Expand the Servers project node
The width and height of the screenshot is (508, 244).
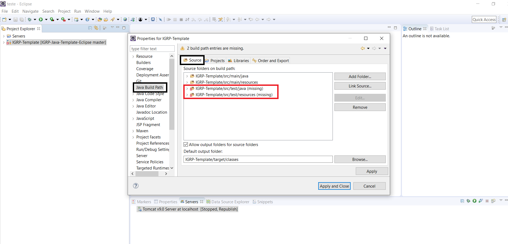(x=4, y=36)
